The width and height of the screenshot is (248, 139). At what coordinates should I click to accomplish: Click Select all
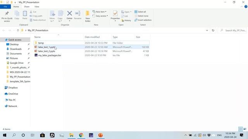(x=140, y=12)
